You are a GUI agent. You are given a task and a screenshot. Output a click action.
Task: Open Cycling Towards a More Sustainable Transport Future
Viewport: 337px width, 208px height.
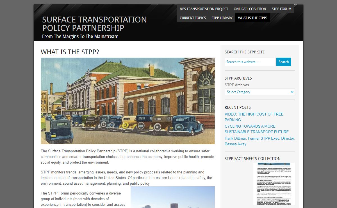(257, 129)
